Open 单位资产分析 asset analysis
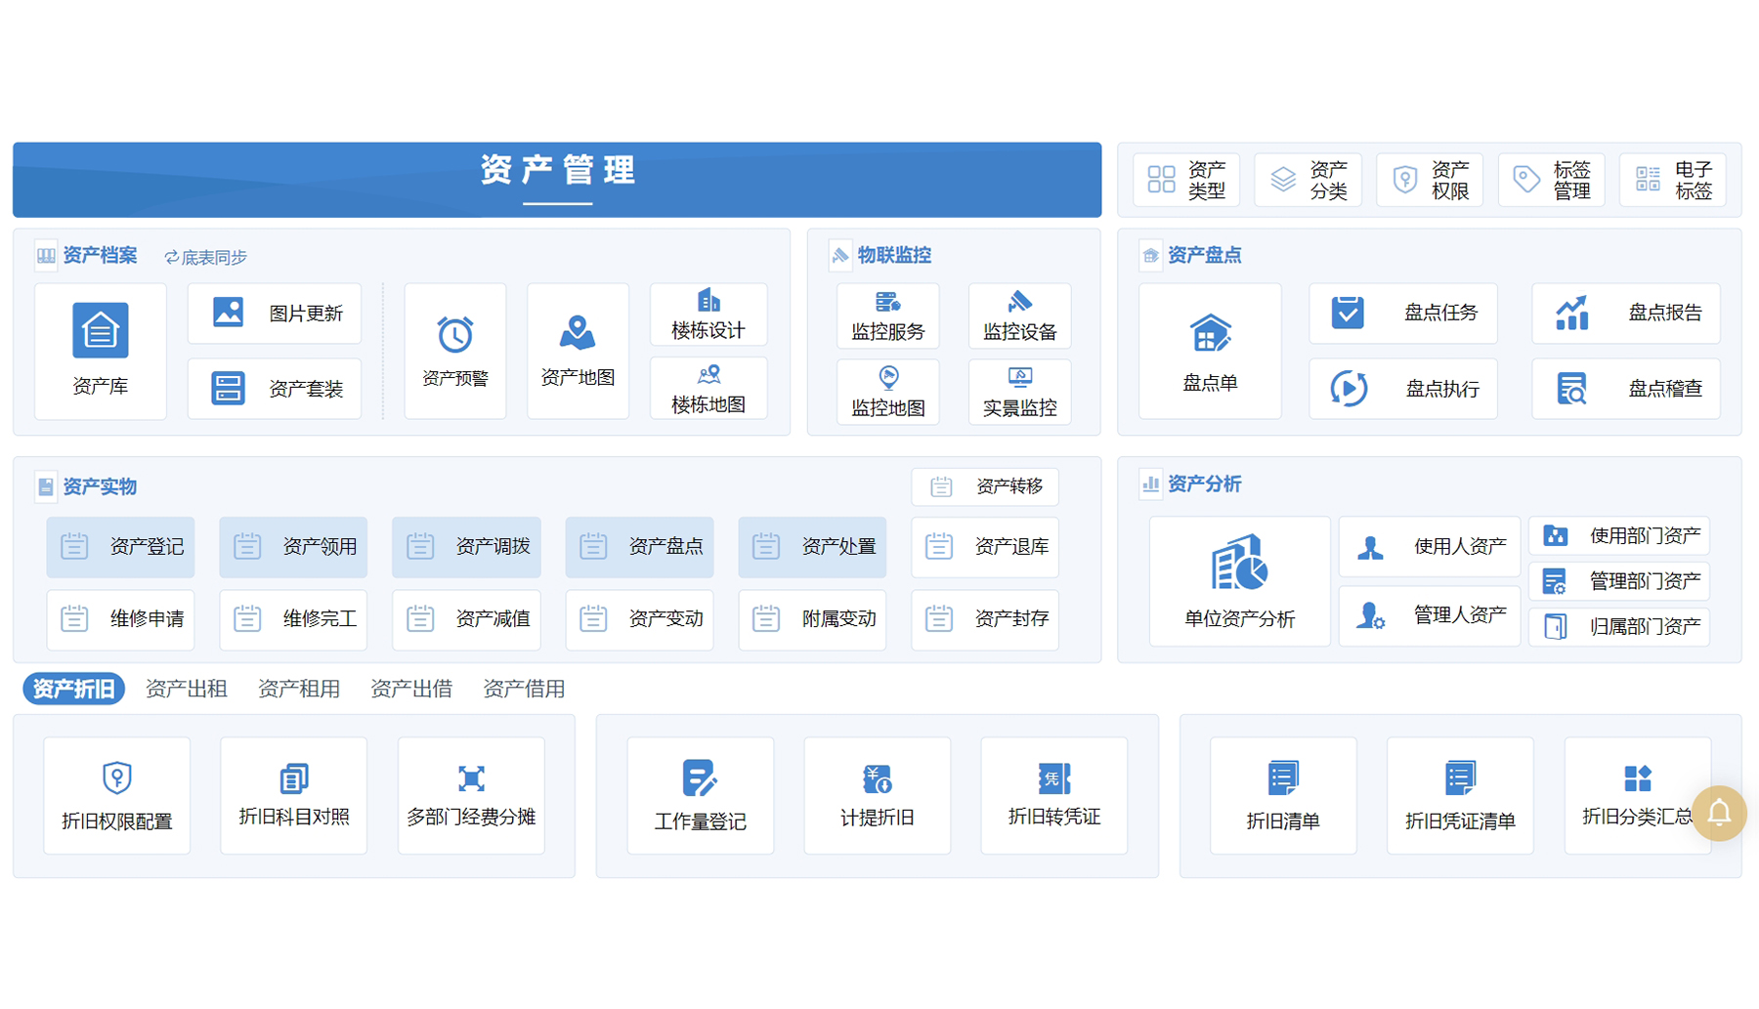The image size is (1759, 1009). coord(1239,581)
